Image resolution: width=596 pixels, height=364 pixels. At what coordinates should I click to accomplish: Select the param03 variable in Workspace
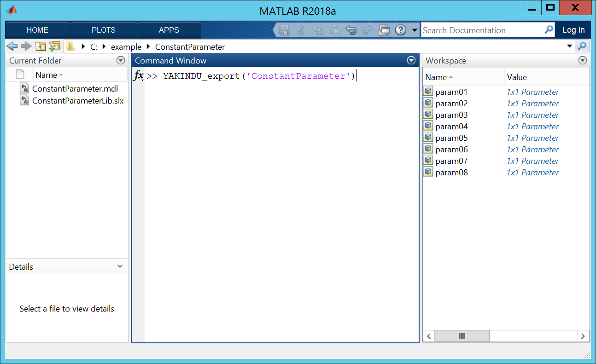point(452,115)
